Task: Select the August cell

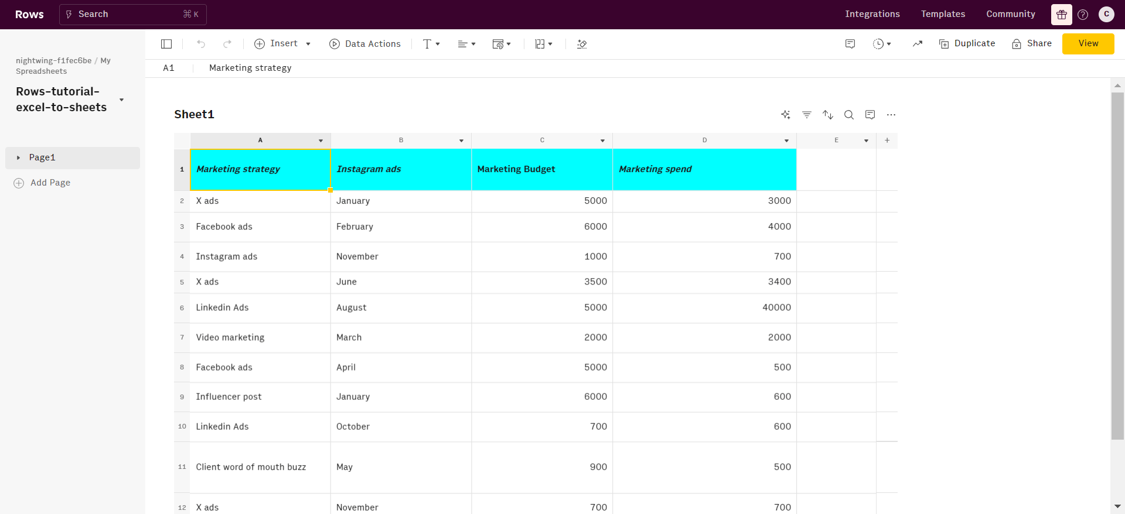Action: (x=401, y=308)
